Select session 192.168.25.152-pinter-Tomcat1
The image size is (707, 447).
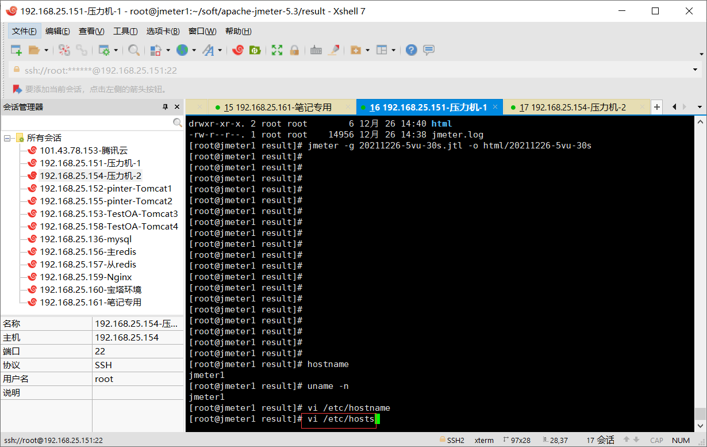pyautogui.click(x=105, y=189)
